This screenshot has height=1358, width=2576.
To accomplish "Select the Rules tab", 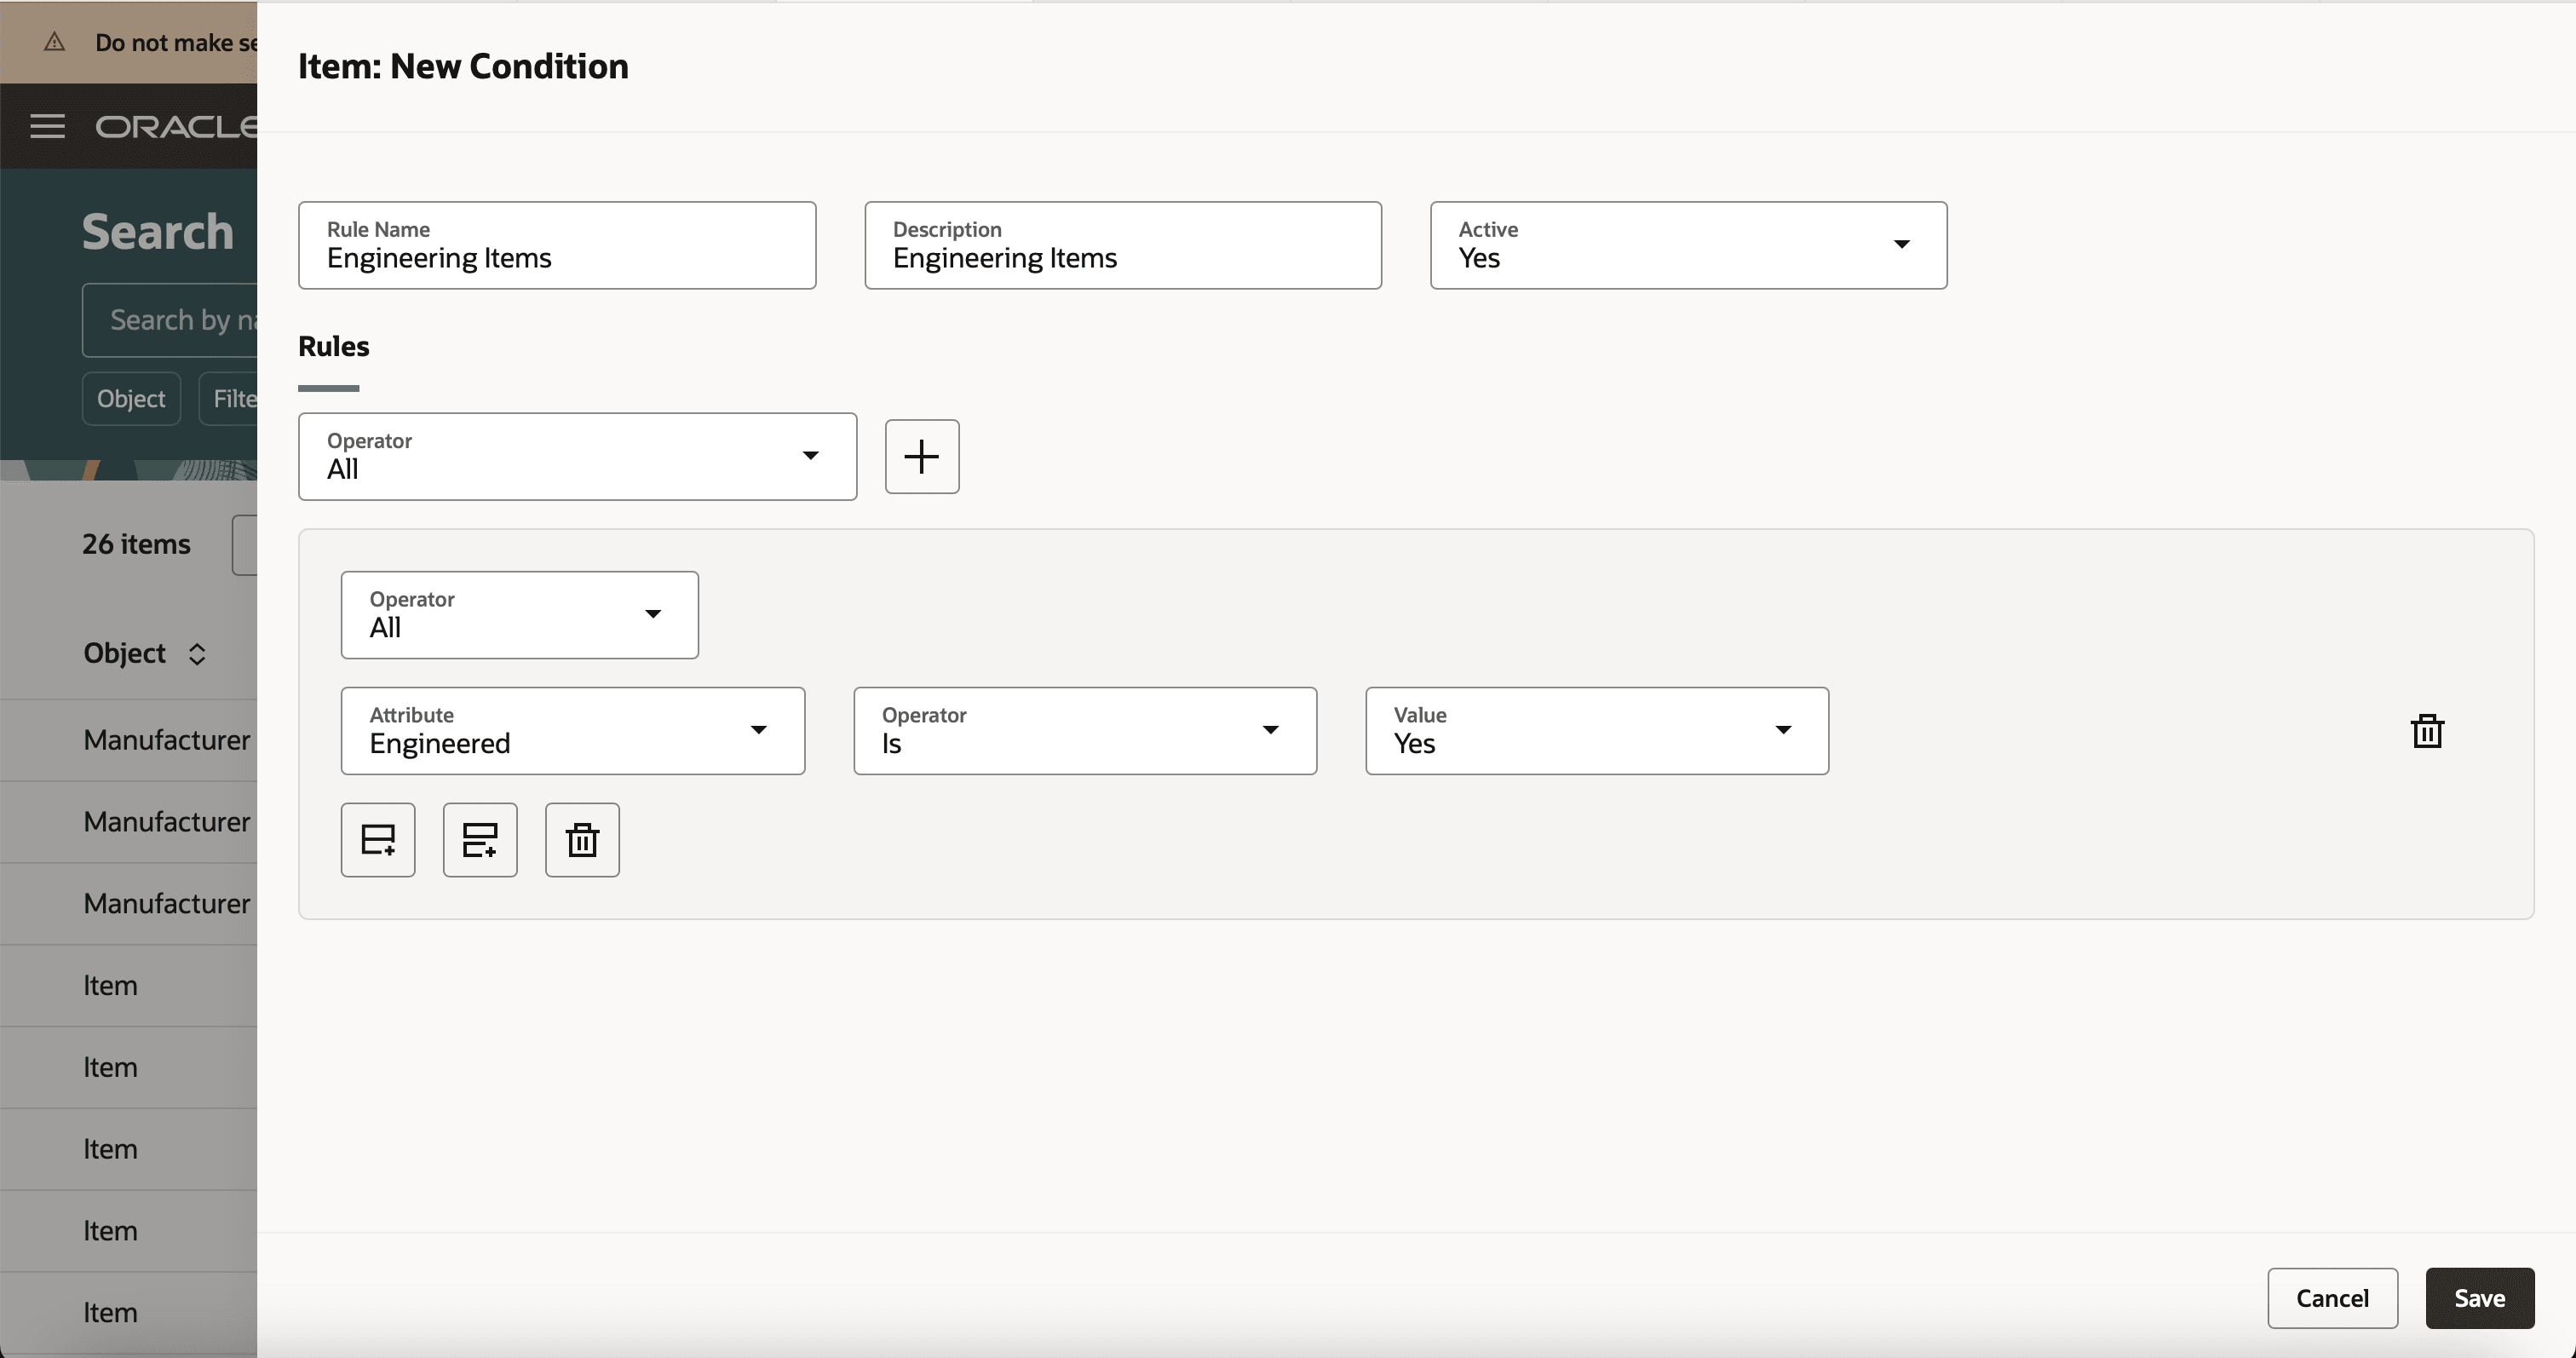I will tap(333, 347).
